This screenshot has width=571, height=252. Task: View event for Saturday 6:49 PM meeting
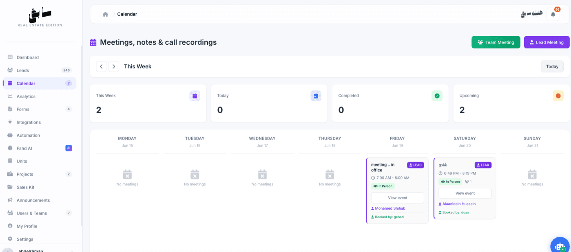pyautogui.click(x=465, y=193)
